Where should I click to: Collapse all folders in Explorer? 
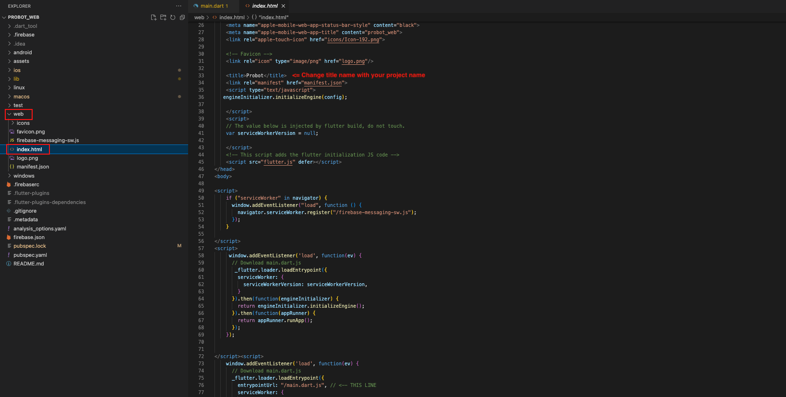pos(182,17)
